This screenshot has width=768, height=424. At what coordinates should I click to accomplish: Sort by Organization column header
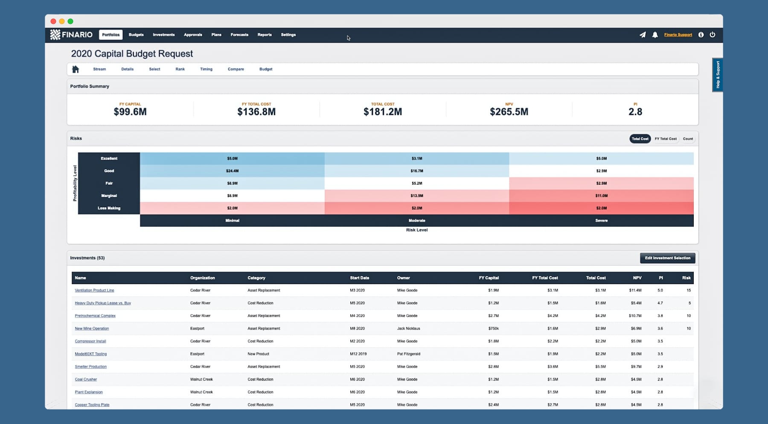point(203,278)
